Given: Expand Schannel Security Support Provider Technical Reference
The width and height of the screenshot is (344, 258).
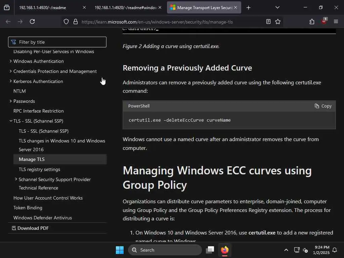Looking at the screenshot, I should [16, 179].
